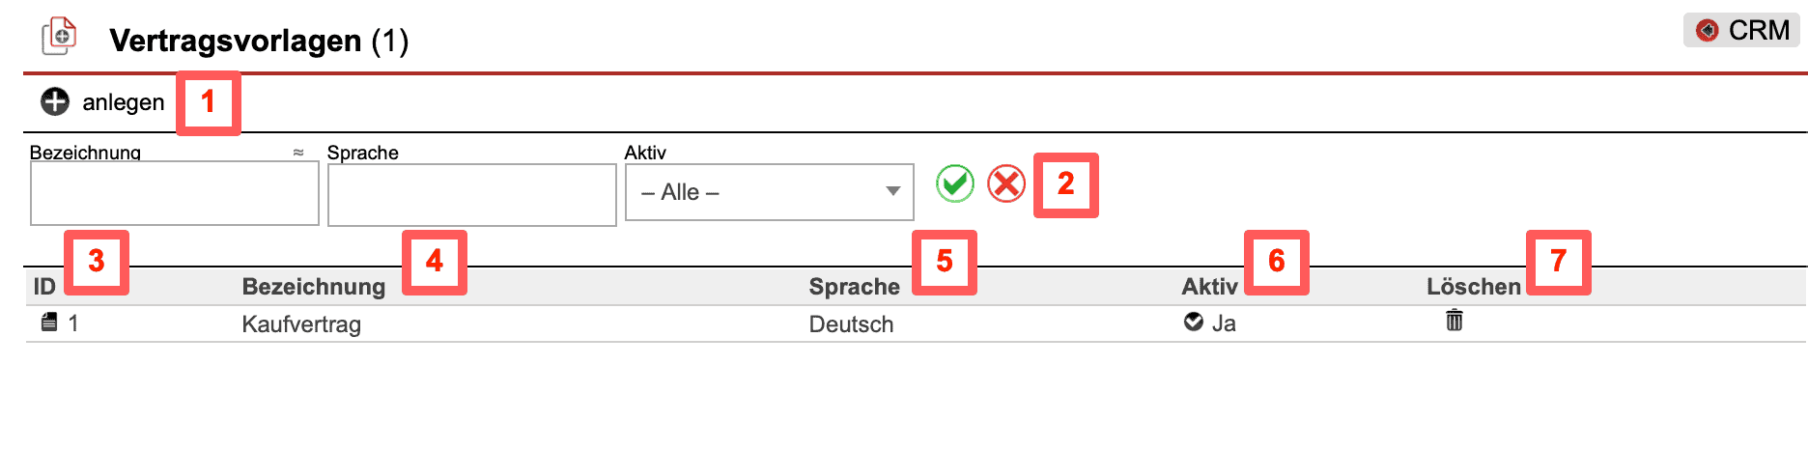Open the Aktiv filter dropdown
1808x450 pixels.
coord(769,192)
